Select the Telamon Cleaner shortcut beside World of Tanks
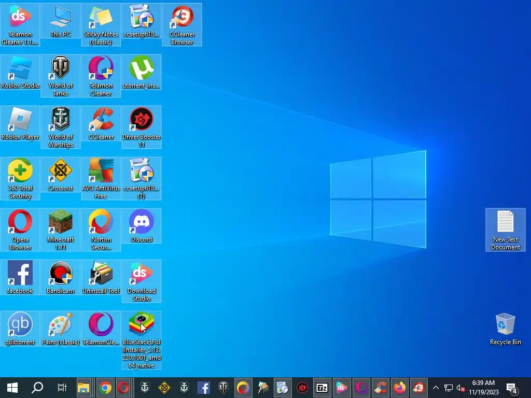This screenshot has height=398, width=531. pyautogui.click(x=101, y=76)
